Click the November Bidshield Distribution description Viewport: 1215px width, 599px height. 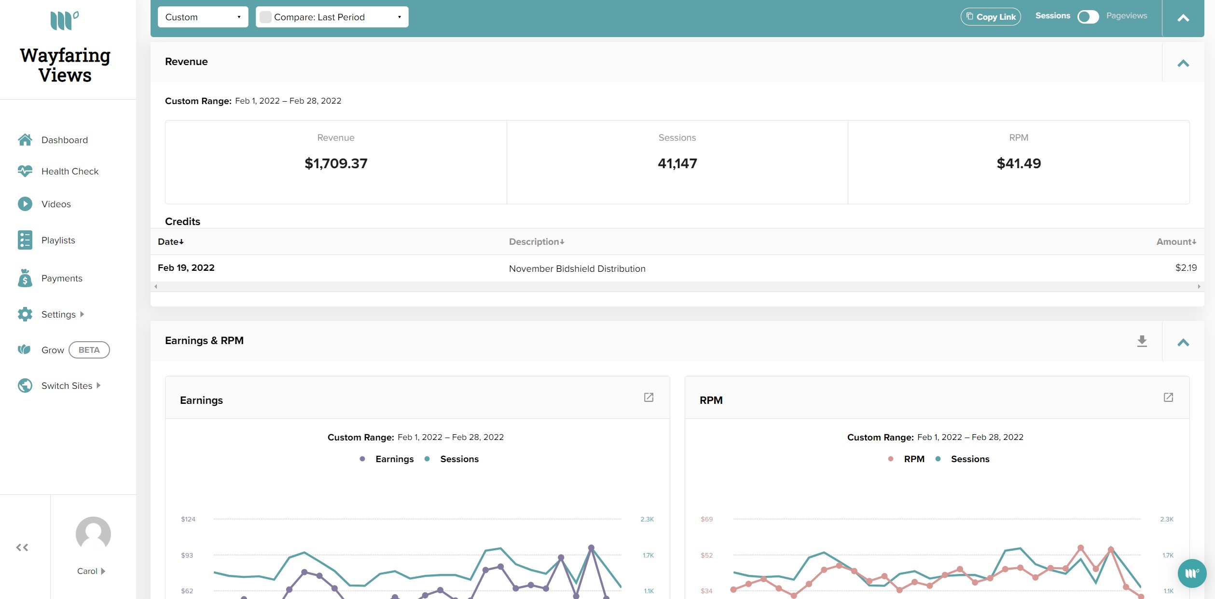(x=577, y=268)
